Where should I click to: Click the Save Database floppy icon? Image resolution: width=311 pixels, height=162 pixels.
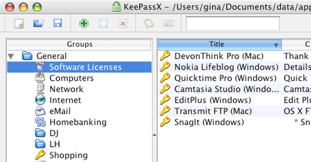58,23
